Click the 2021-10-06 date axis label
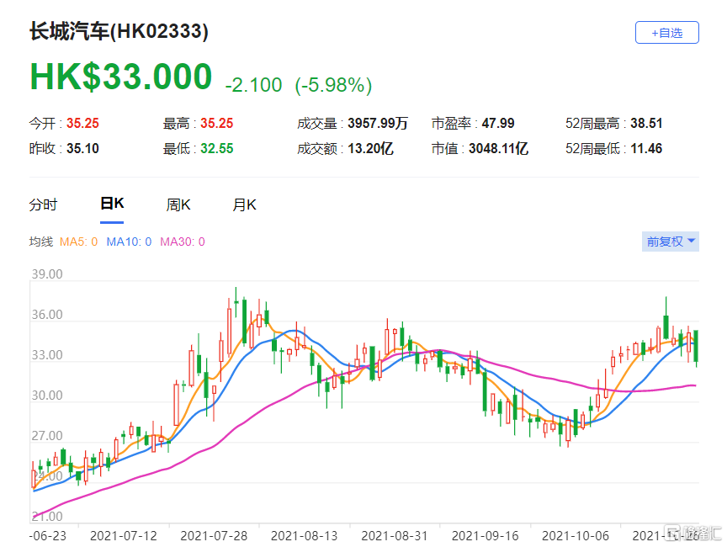Viewport: 727px width, 547px height. (x=576, y=536)
